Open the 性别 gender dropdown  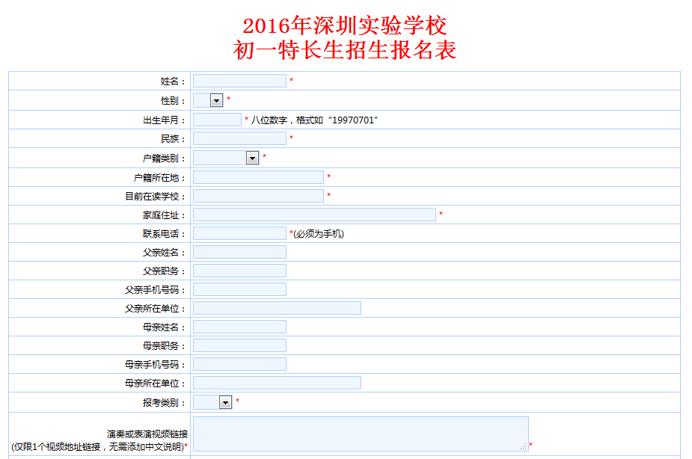tap(208, 100)
